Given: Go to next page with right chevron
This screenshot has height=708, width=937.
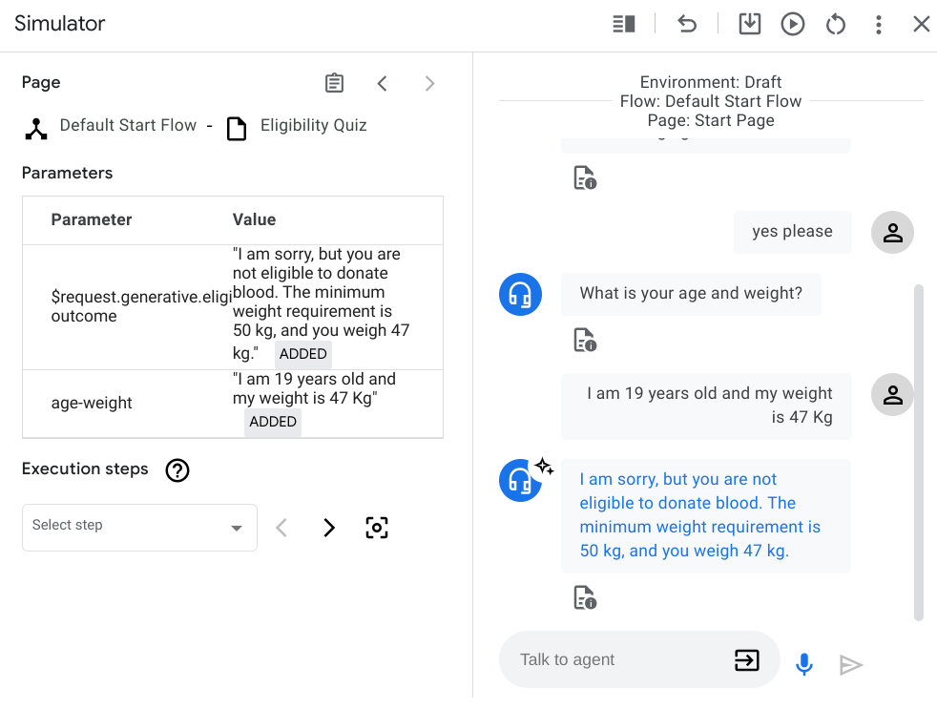Looking at the screenshot, I should [429, 83].
